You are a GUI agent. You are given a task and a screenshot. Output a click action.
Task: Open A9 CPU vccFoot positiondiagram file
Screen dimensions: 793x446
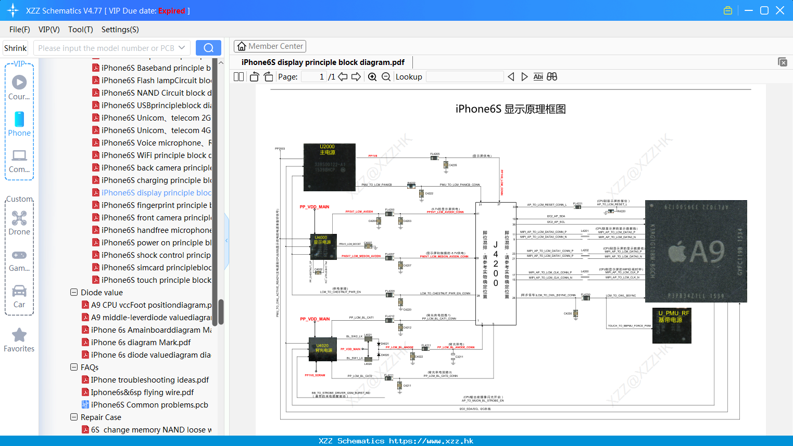click(x=146, y=305)
